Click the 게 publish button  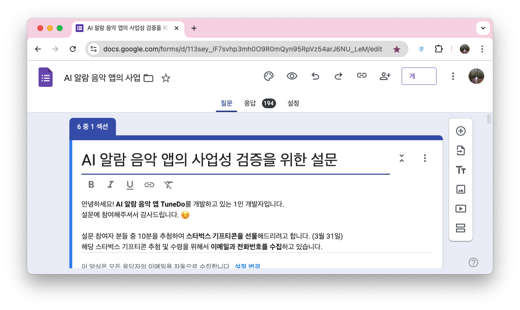[419, 76]
